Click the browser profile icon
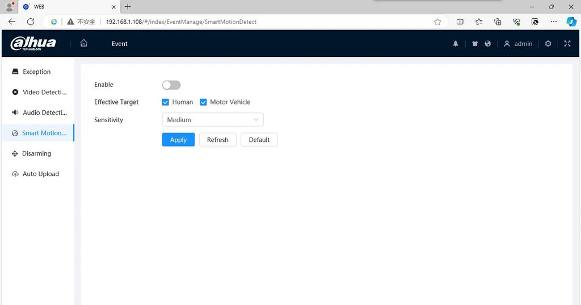581x305 pixels. click(x=10, y=7)
